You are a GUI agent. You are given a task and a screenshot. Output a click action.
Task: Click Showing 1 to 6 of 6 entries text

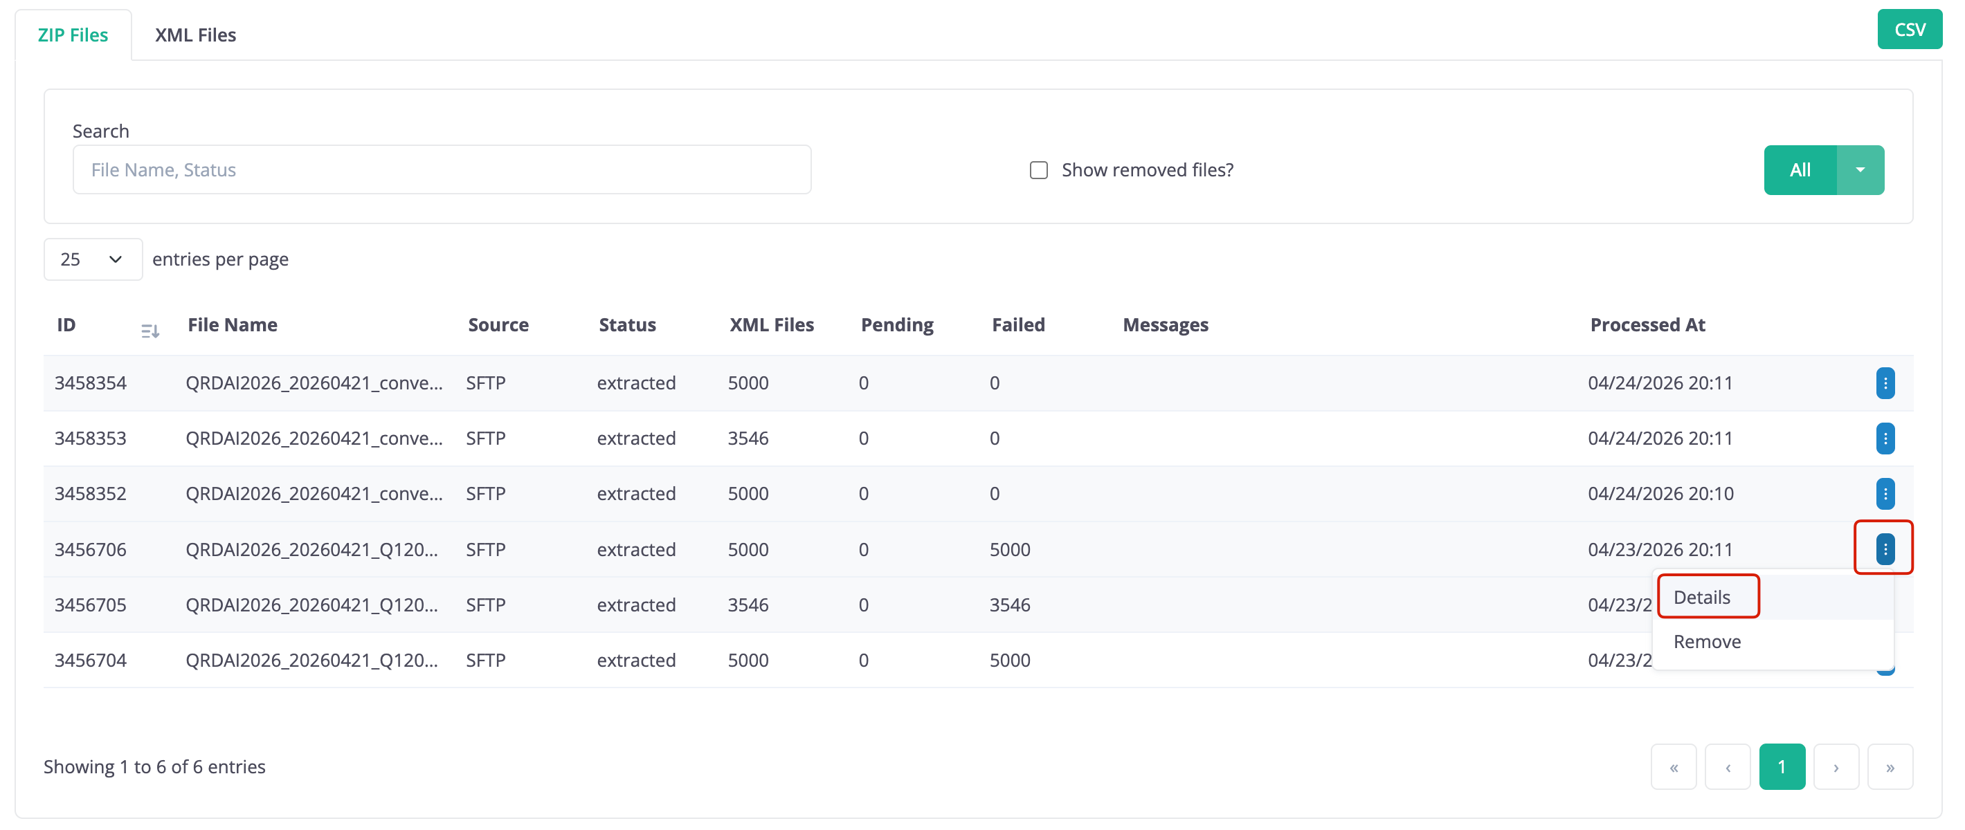coord(154,767)
